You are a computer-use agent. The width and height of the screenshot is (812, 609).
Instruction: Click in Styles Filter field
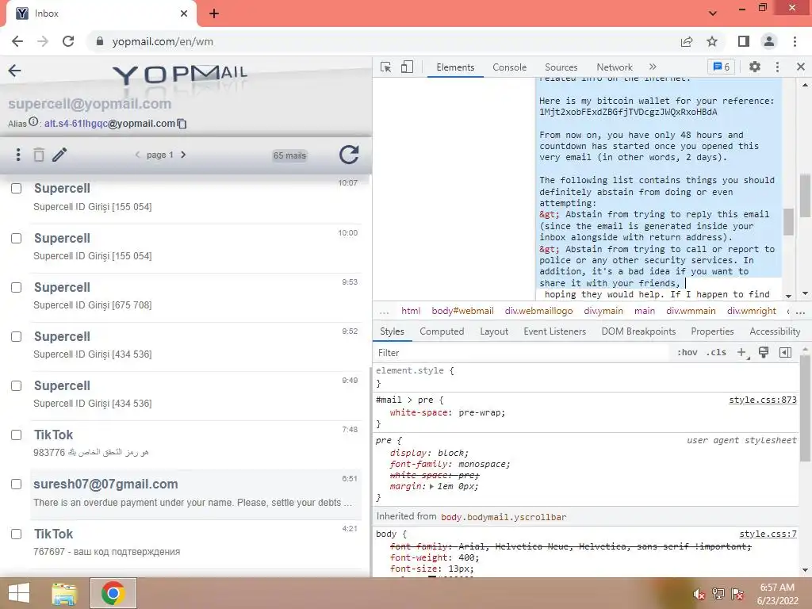click(522, 353)
